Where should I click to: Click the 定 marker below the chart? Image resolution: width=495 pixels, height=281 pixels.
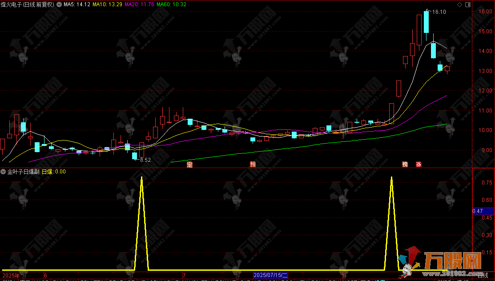point(189,164)
